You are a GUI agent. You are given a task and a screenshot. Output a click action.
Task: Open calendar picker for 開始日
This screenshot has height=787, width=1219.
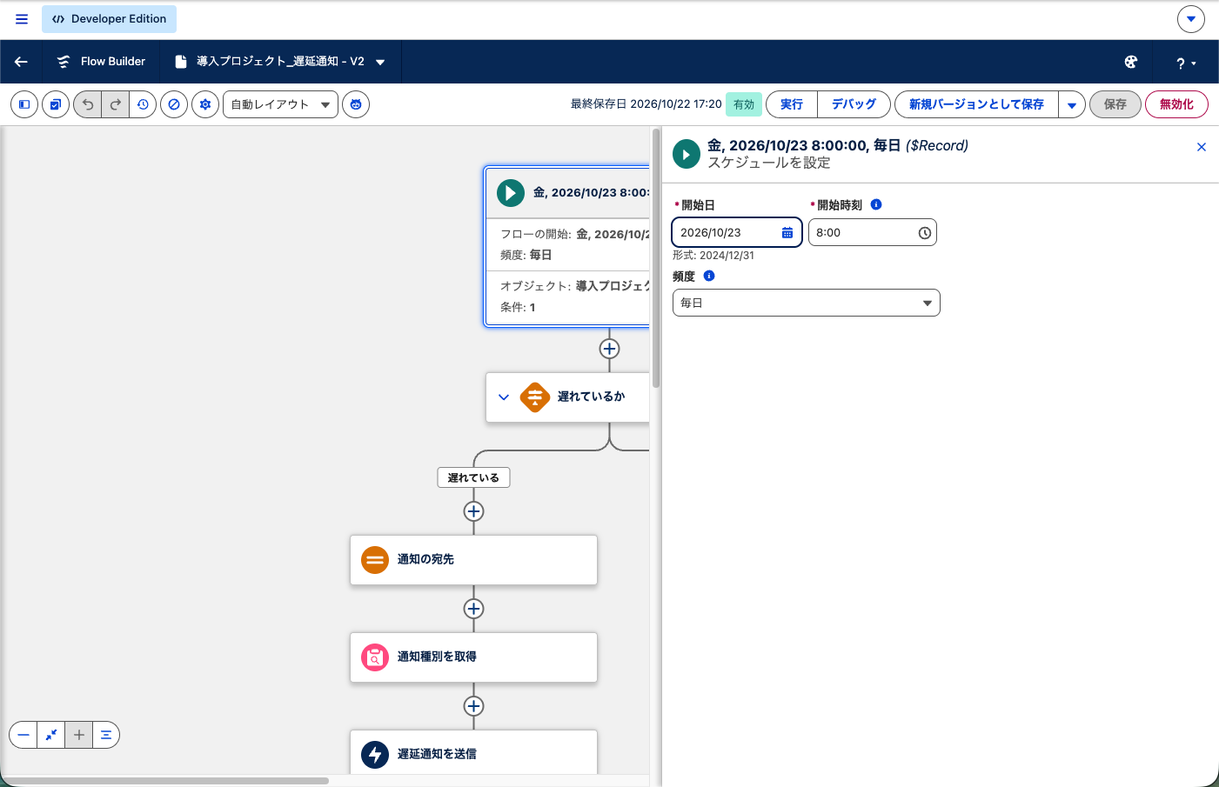787,232
